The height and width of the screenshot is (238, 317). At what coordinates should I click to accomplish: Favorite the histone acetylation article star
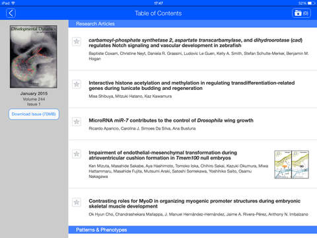click(77, 84)
